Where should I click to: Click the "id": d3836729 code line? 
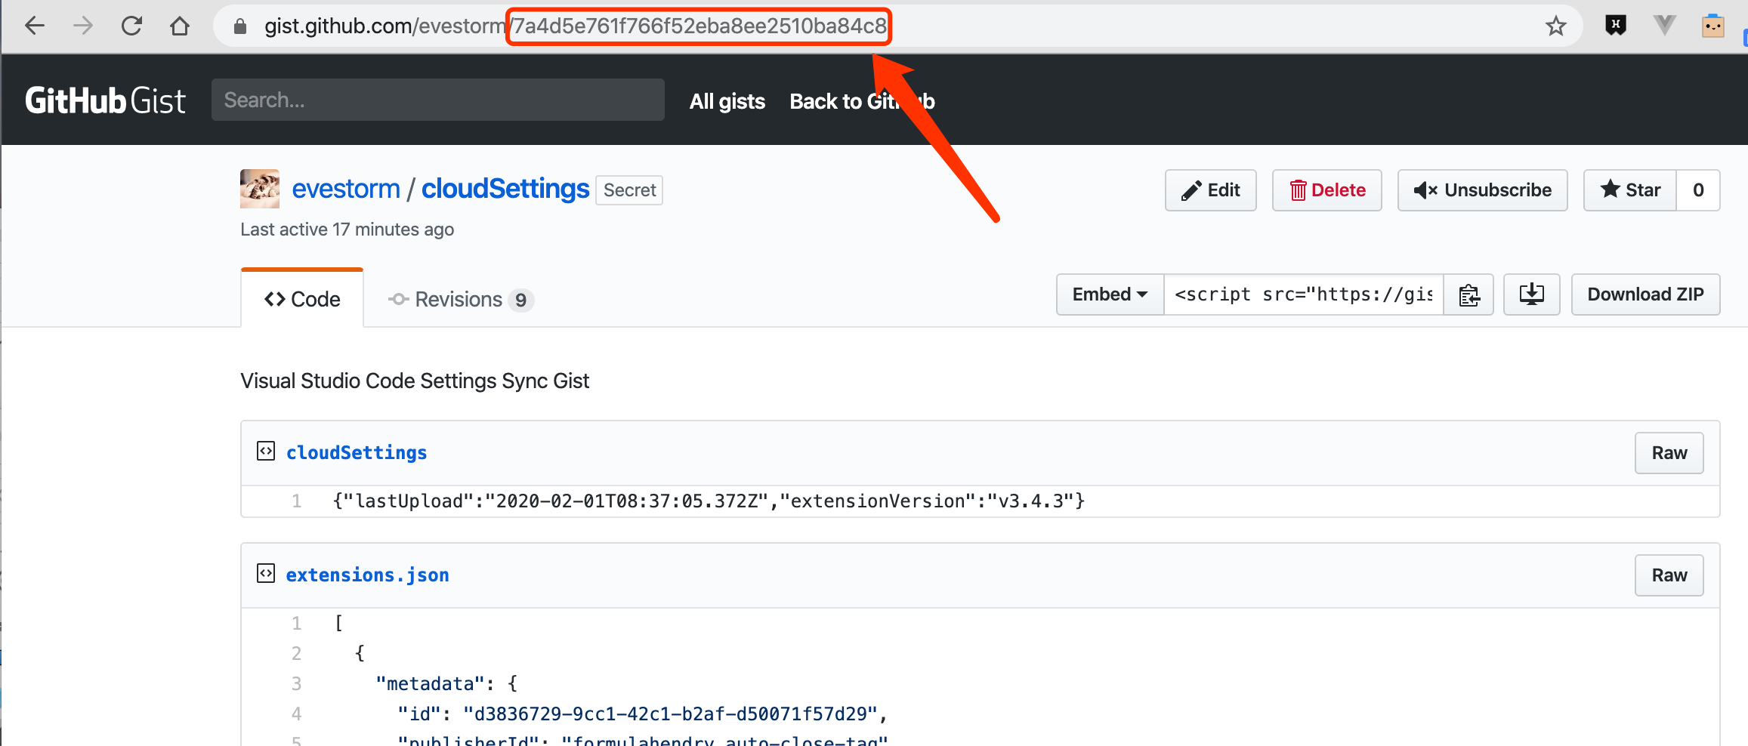click(x=643, y=714)
